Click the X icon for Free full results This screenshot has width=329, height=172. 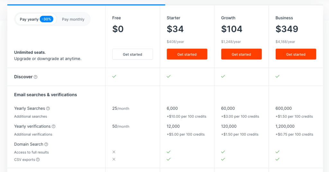[x=114, y=152]
